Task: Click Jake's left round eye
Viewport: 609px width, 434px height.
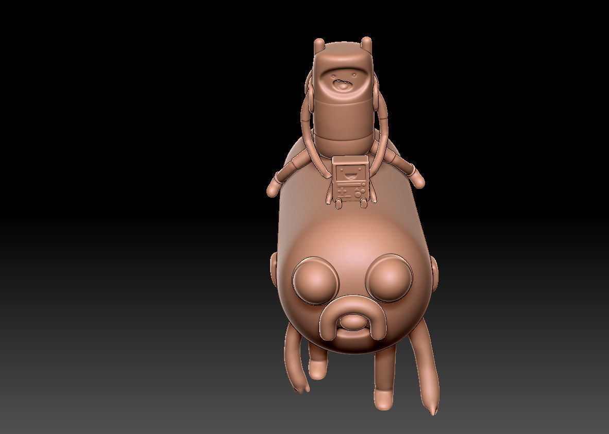Action: 316,280
